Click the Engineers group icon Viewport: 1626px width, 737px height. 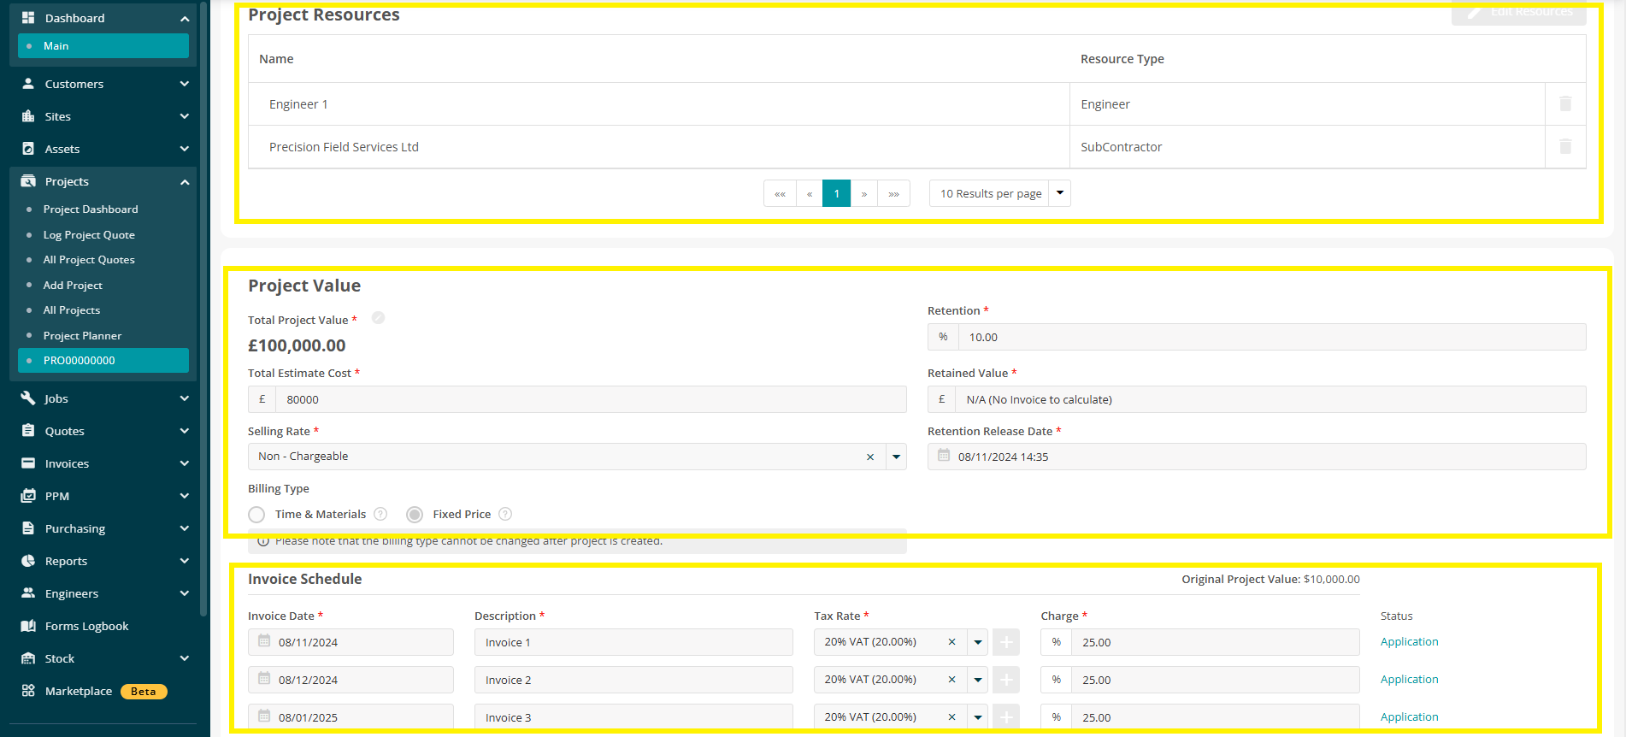(x=28, y=593)
